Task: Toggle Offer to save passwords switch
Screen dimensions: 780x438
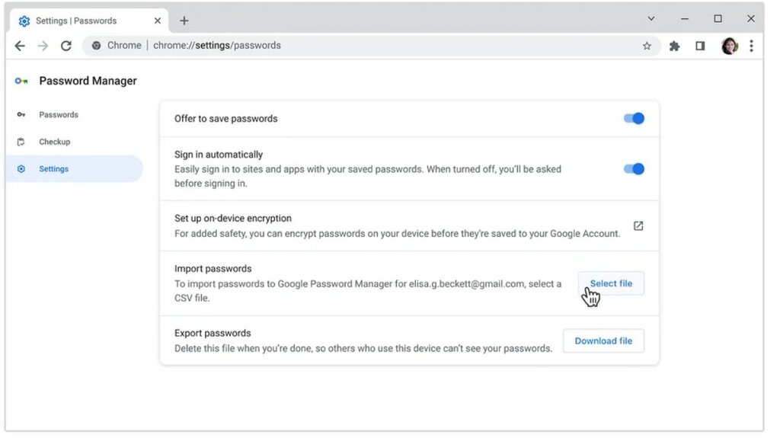Action: [634, 119]
